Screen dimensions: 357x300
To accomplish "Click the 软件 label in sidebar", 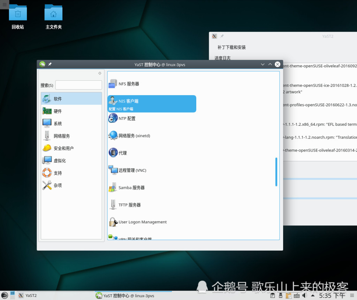I will [x=58, y=99].
